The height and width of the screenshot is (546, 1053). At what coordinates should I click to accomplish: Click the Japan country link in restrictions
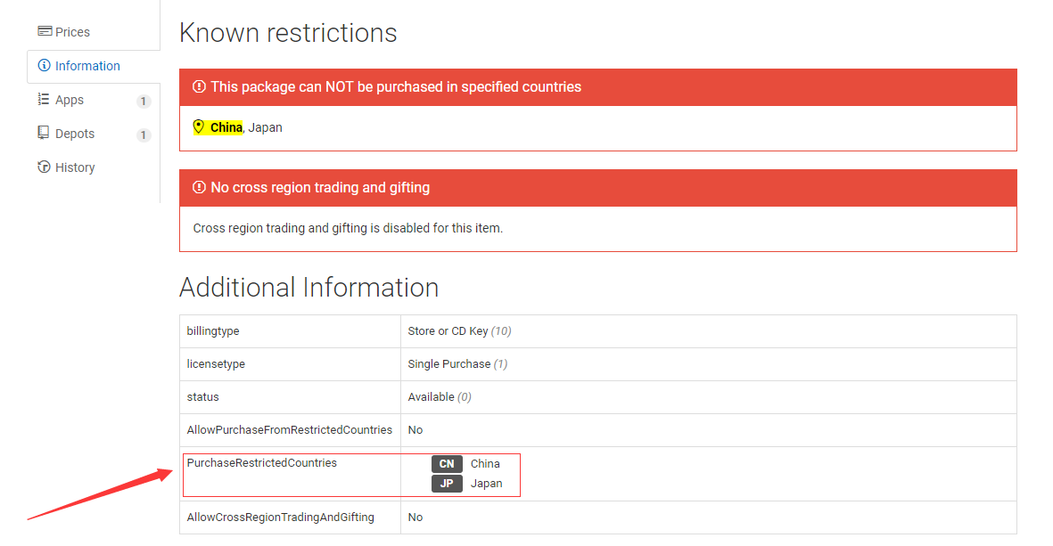click(x=265, y=127)
